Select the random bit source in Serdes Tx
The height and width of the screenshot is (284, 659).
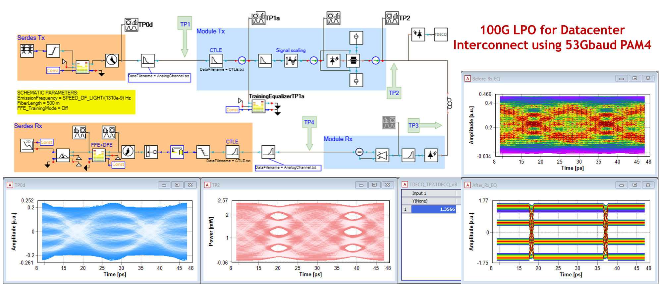[27, 51]
